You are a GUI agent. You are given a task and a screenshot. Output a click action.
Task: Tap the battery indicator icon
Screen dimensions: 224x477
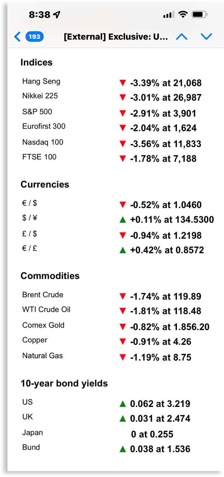pos(200,15)
